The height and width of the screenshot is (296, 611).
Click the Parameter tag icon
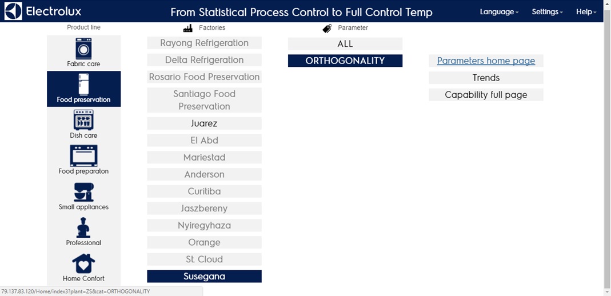click(x=327, y=28)
